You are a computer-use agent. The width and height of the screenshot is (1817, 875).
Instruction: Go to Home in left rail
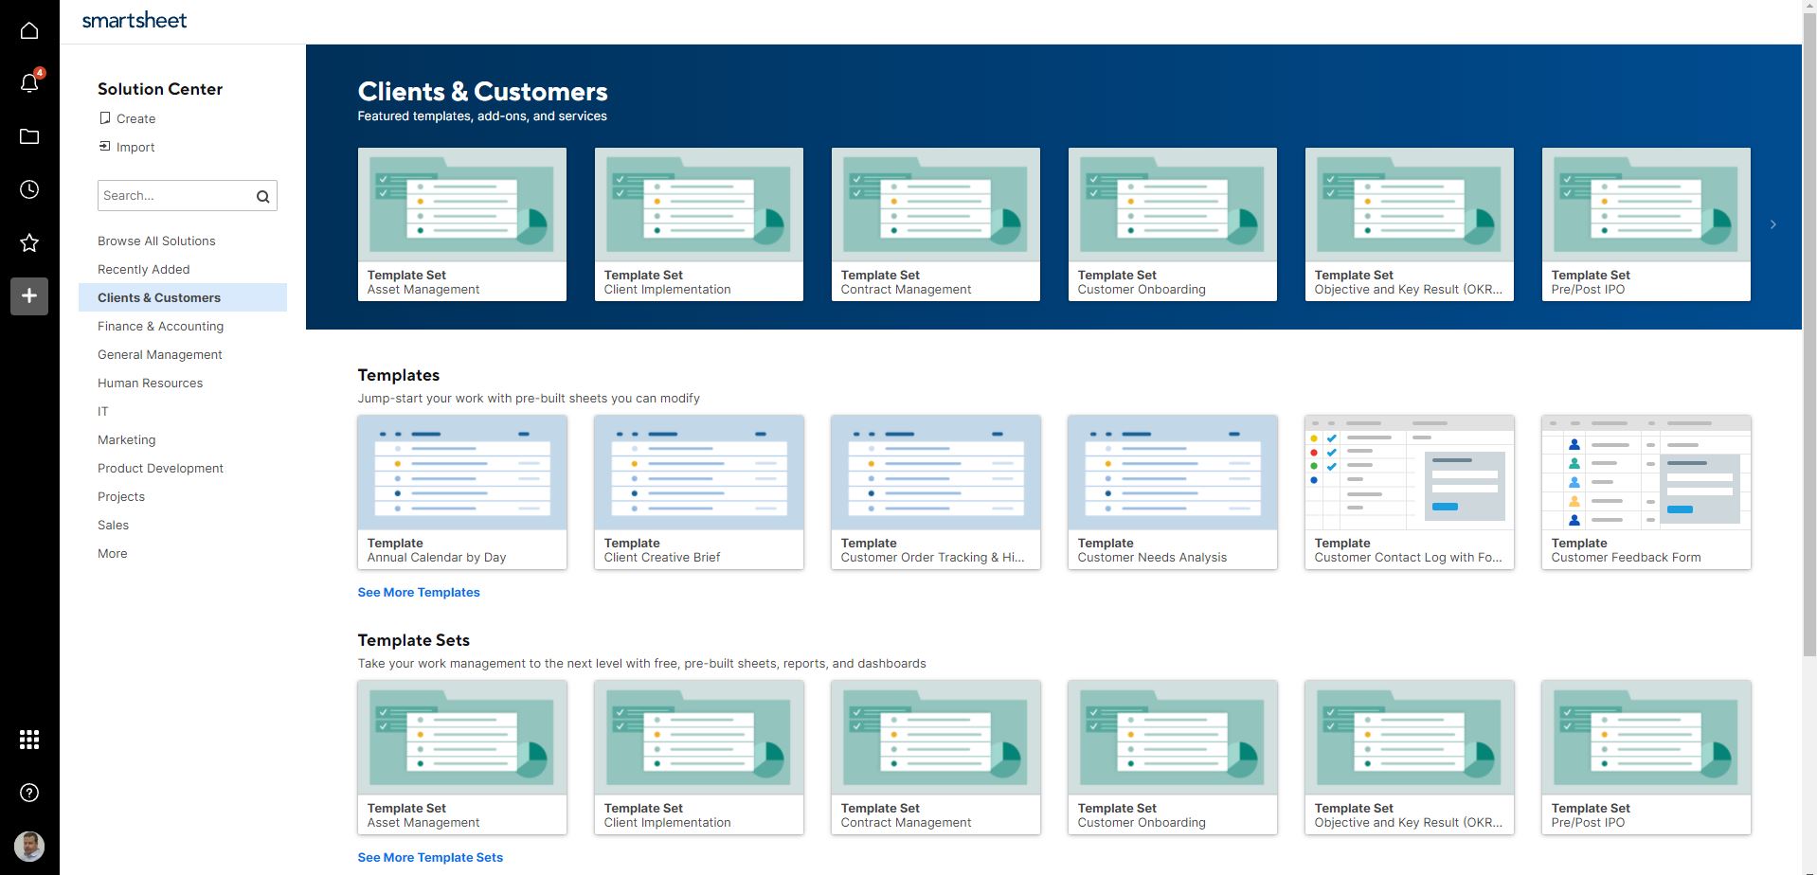(29, 30)
